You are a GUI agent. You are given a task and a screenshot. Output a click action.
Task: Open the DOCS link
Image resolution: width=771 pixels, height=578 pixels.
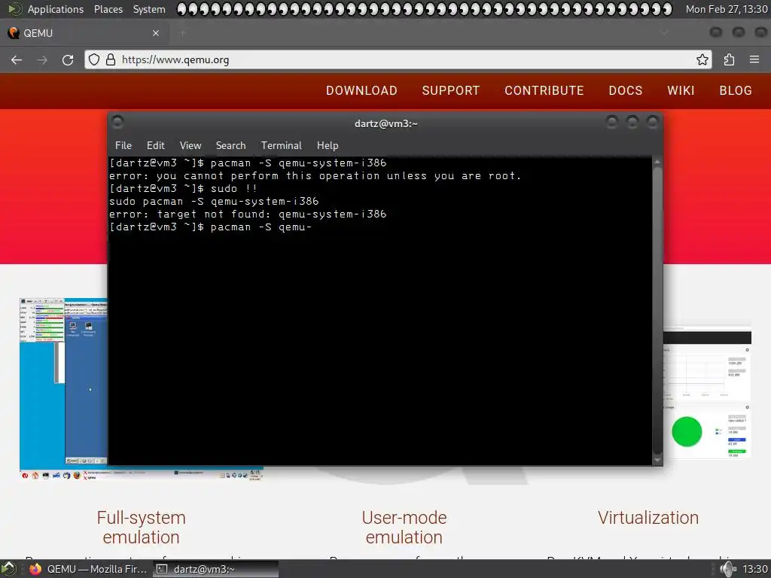coord(626,90)
